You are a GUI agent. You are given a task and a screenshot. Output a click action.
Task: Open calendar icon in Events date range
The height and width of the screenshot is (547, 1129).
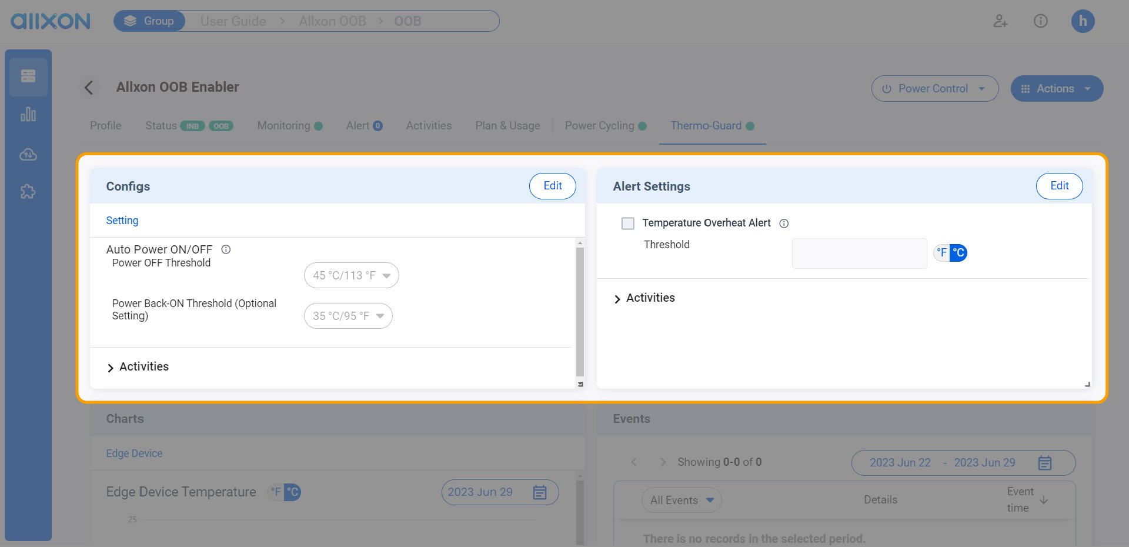click(x=1044, y=463)
